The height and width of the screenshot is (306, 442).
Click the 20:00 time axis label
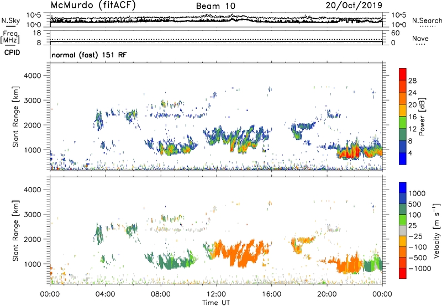point(327,294)
